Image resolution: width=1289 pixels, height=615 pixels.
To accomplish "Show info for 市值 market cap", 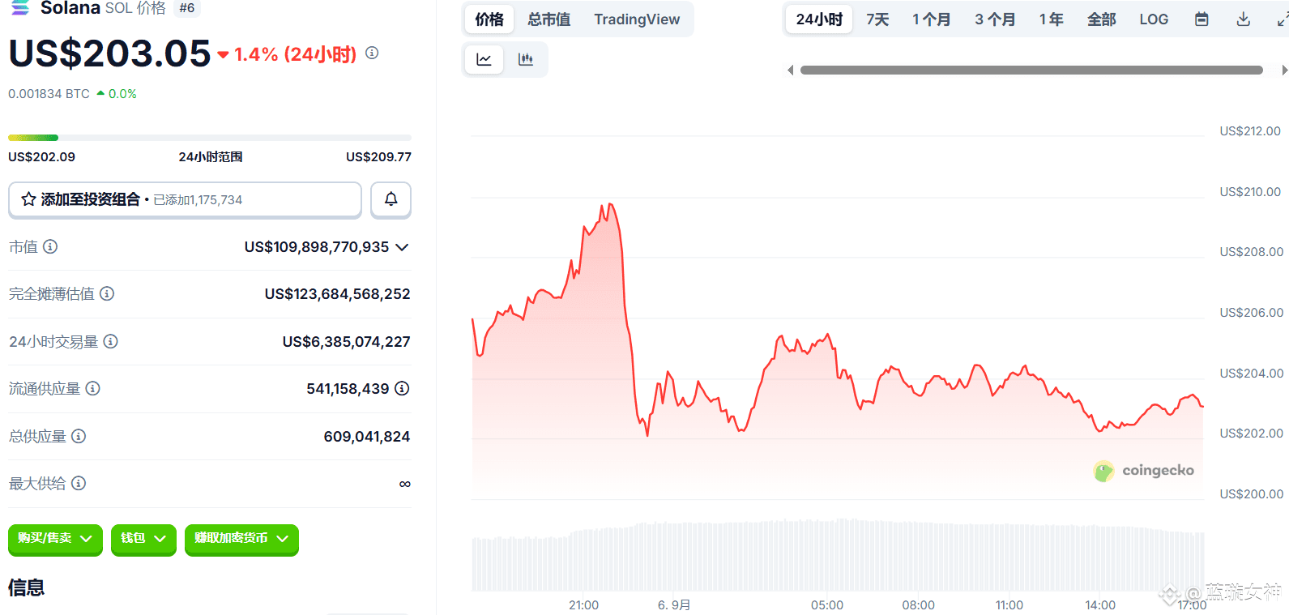I will [x=50, y=246].
